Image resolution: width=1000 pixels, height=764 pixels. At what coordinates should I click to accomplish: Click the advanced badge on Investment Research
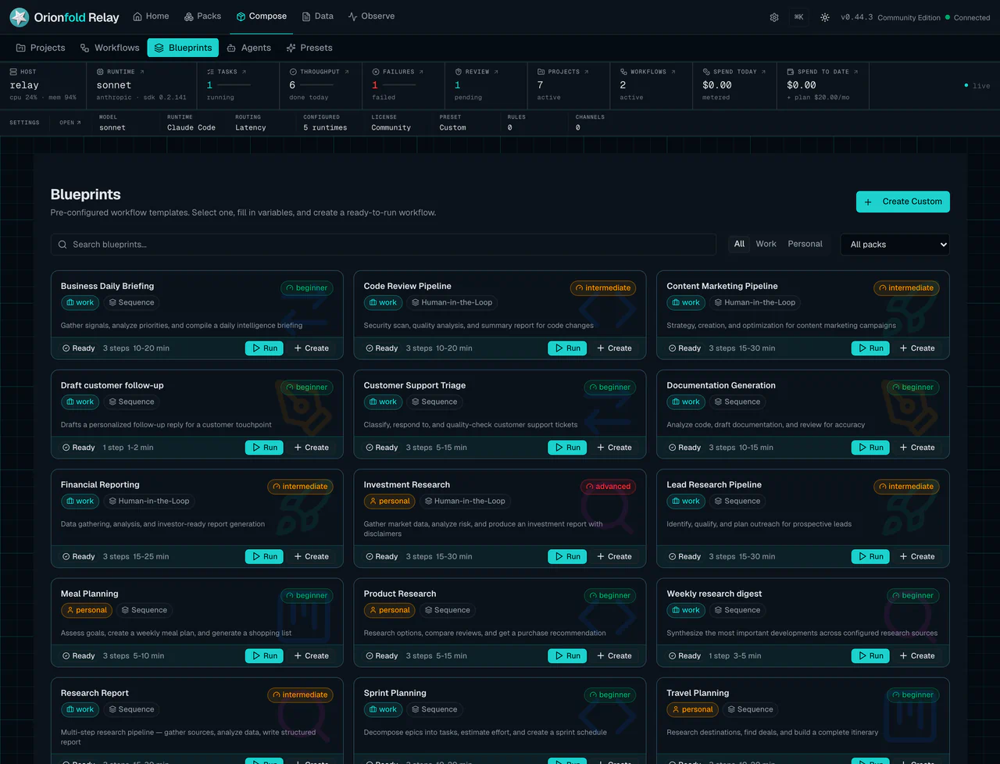pos(608,487)
